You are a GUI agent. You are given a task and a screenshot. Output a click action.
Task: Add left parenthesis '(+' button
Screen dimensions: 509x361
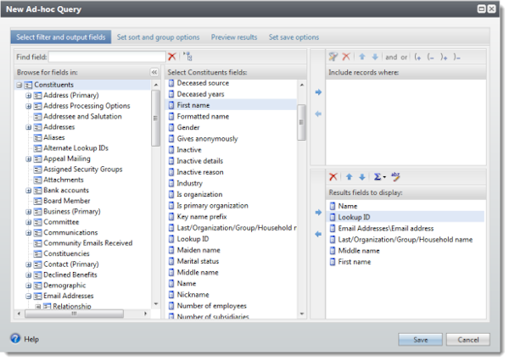coord(417,57)
